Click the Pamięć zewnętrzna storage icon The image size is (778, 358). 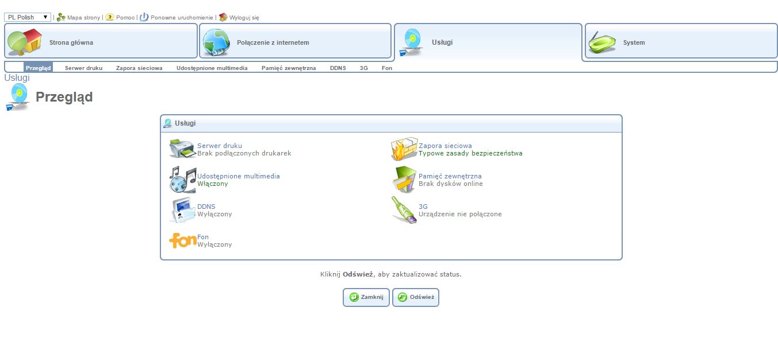pos(404,180)
